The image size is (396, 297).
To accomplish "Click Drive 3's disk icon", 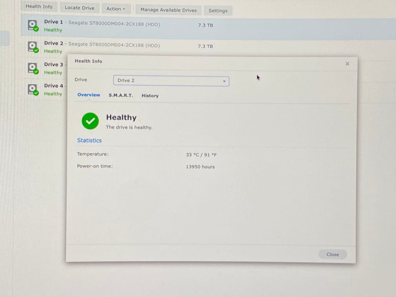I will 33,68.
